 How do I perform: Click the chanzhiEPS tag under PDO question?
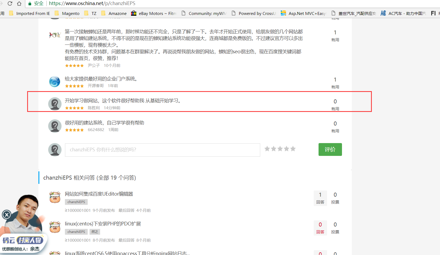click(x=76, y=232)
